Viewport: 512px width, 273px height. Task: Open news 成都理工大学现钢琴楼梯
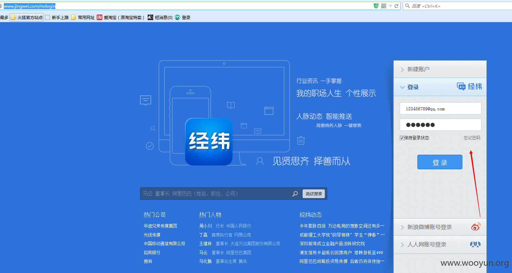(342, 235)
